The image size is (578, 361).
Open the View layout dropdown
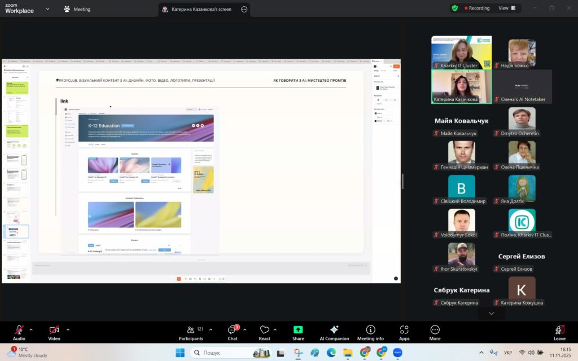point(506,8)
